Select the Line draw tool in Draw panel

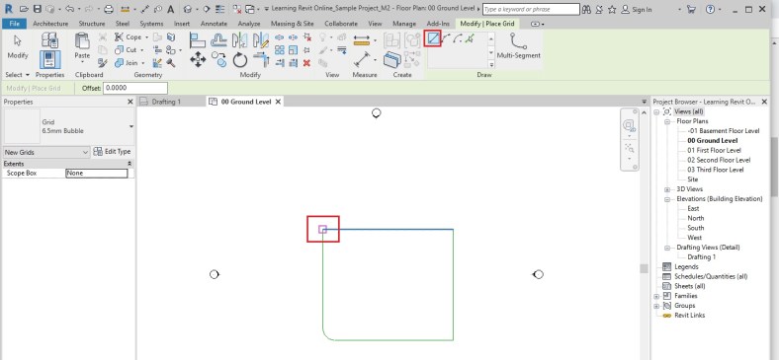click(433, 38)
